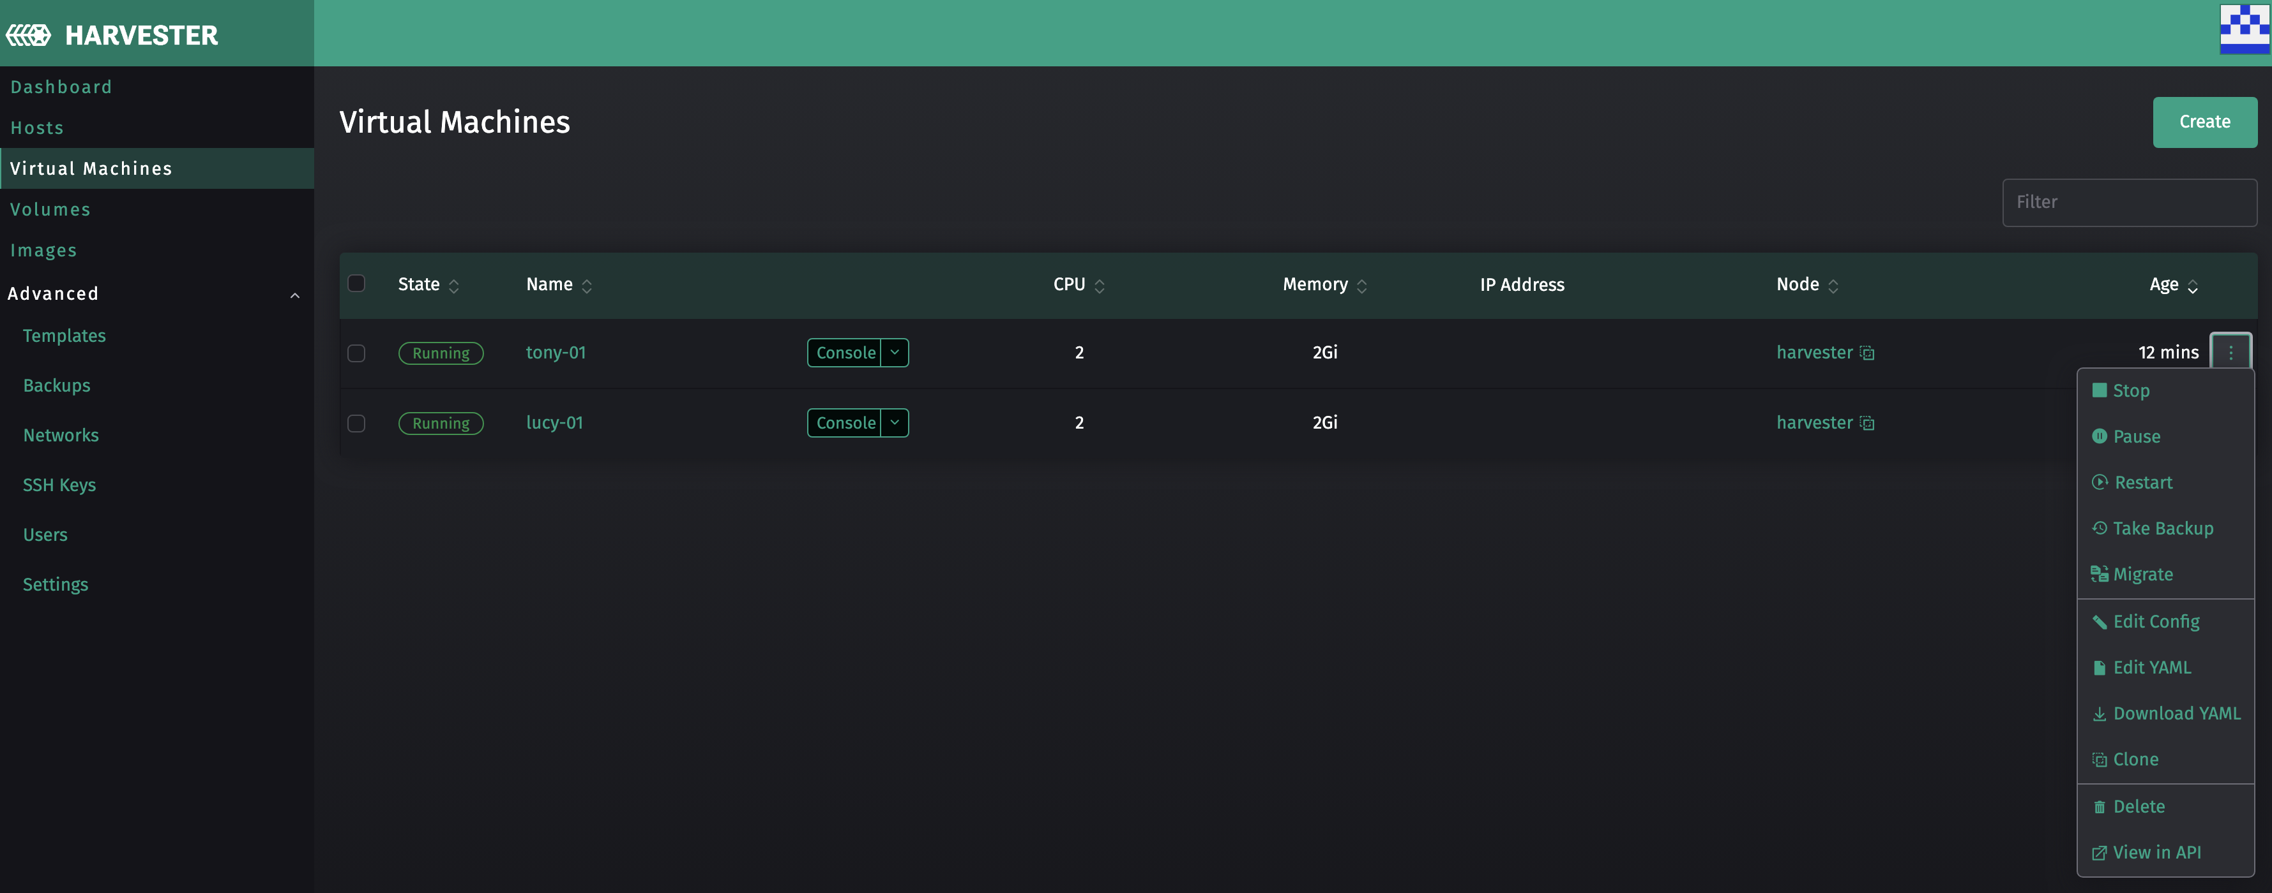Check the tony-01 row checkbox
Image resolution: width=2272 pixels, height=893 pixels.
pyautogui.click(x=356, y=353)
